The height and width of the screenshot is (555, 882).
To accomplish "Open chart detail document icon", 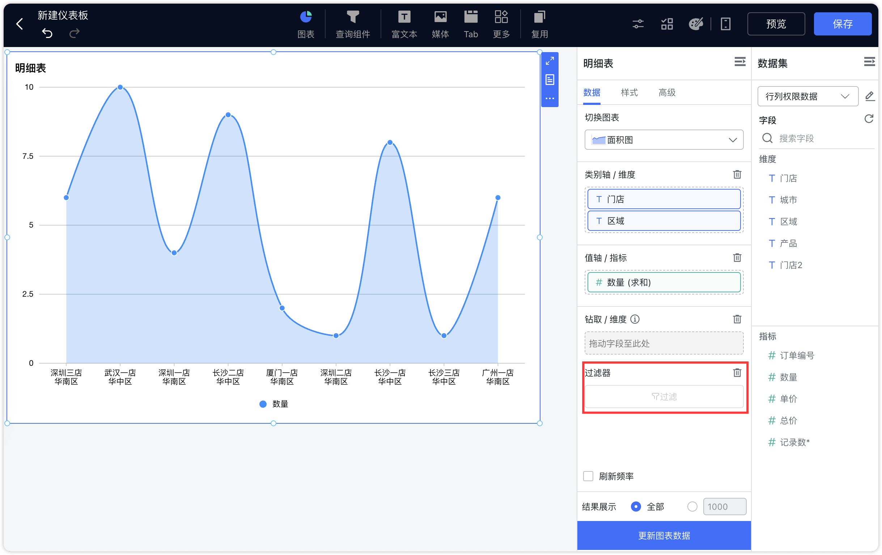I will (550, 80).
